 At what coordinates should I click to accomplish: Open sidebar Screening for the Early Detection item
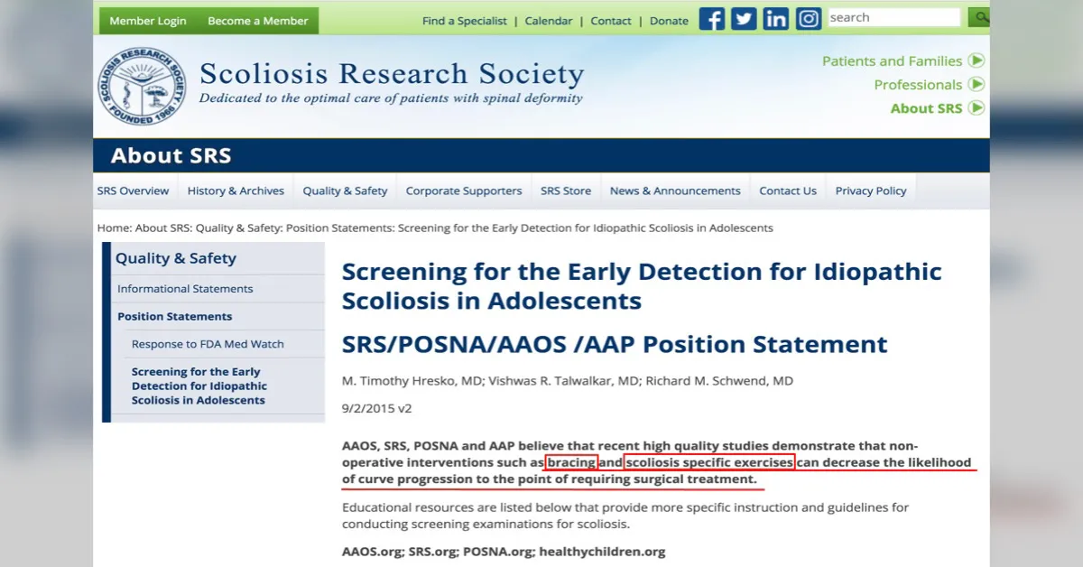199,386
